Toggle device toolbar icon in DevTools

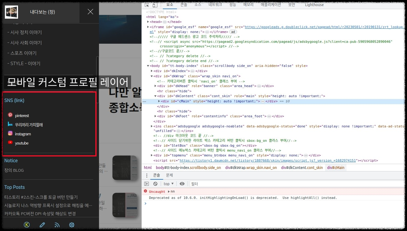click(x=155, y=5)
